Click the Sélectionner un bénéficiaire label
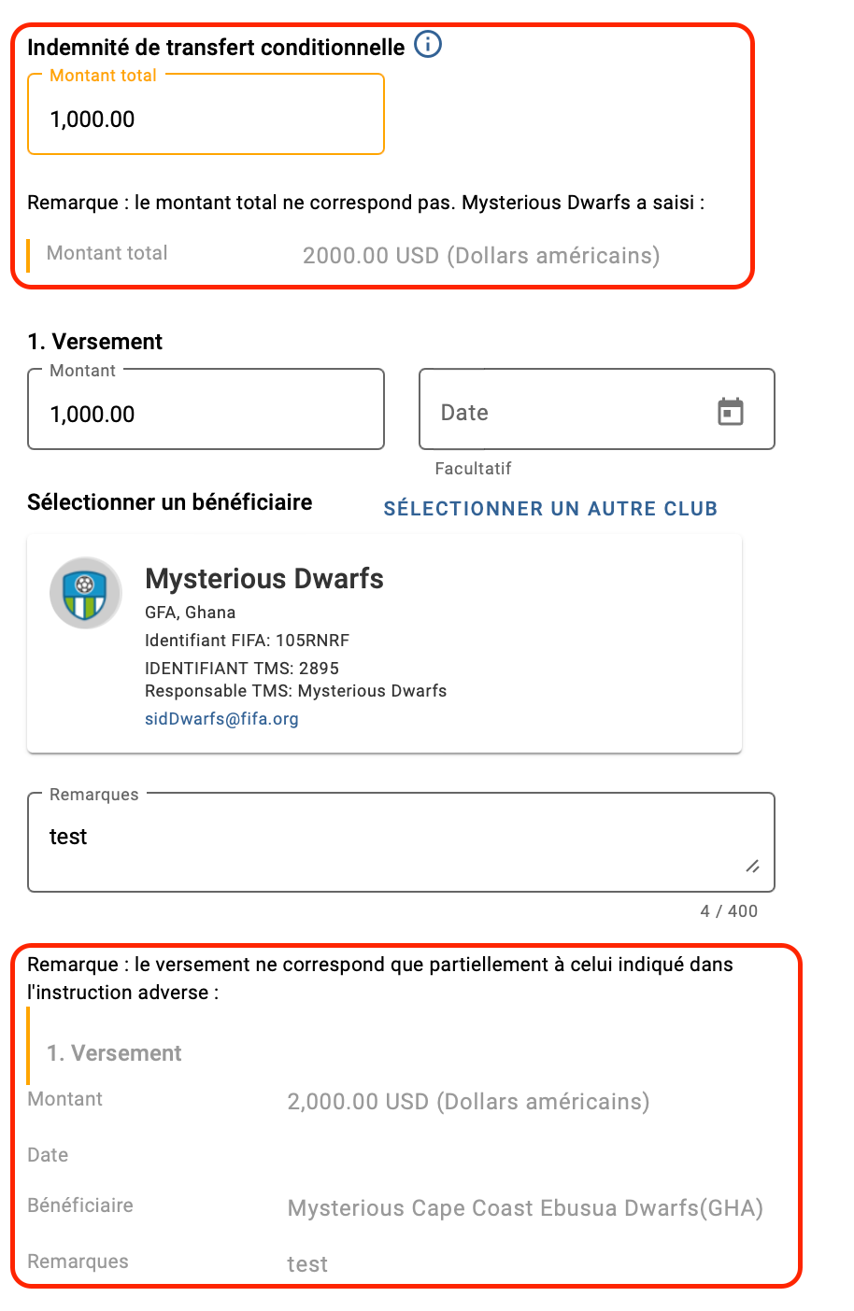This screenshot has width=854, height=1311. pos(170,502)
